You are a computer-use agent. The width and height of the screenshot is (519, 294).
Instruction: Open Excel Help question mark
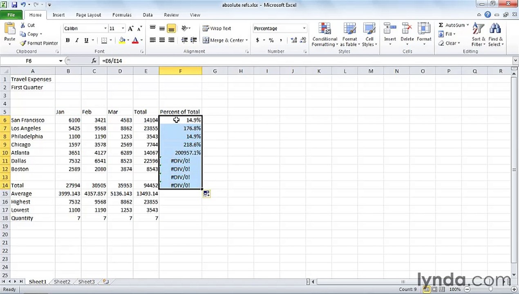click(x=488, y=15)
